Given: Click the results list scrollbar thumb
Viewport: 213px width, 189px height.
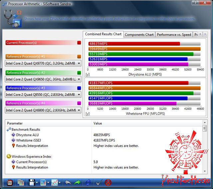Looking at the screenshot, I should [205, 128].
